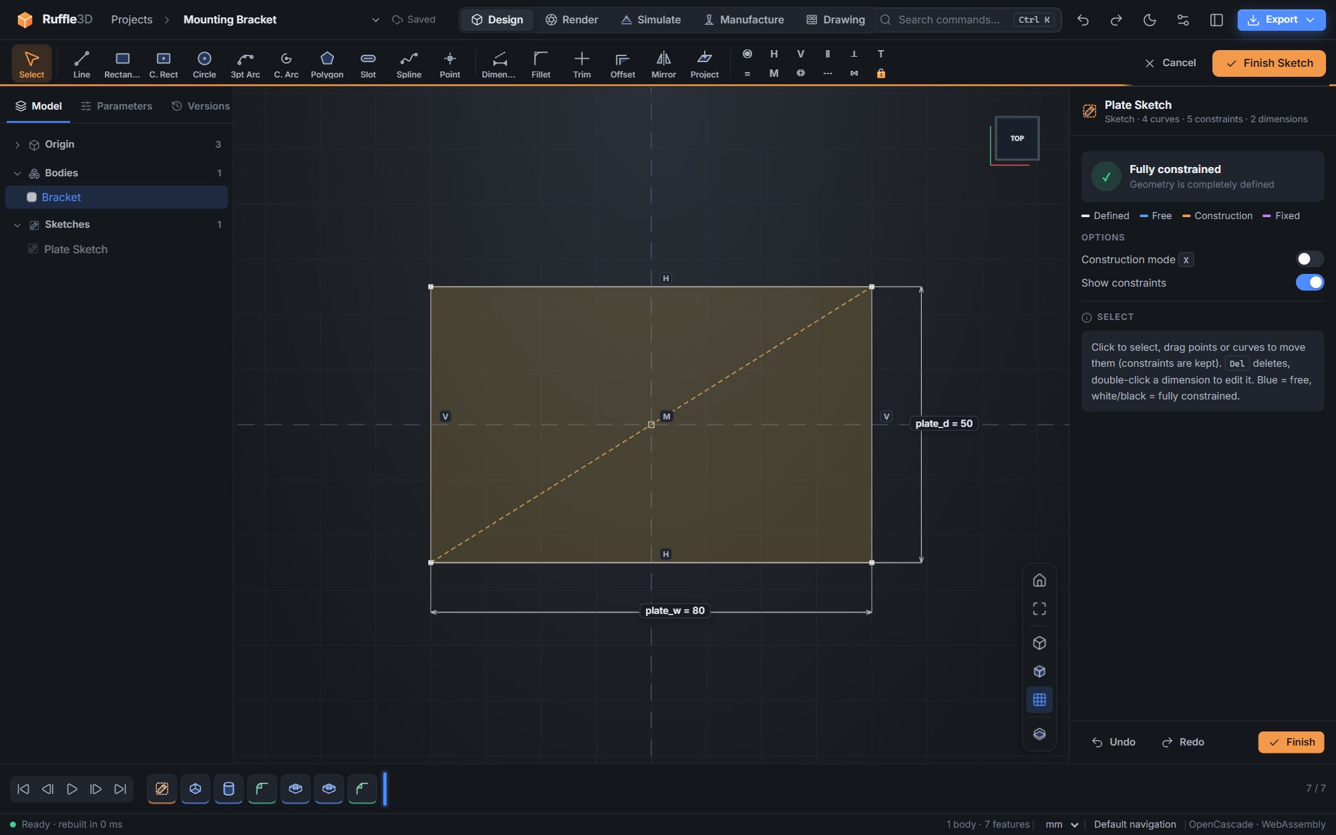Viewport: 1336px width, 835px height.
Task: Apply the Symmetric constraint
Action: click(x=854, y=73)
